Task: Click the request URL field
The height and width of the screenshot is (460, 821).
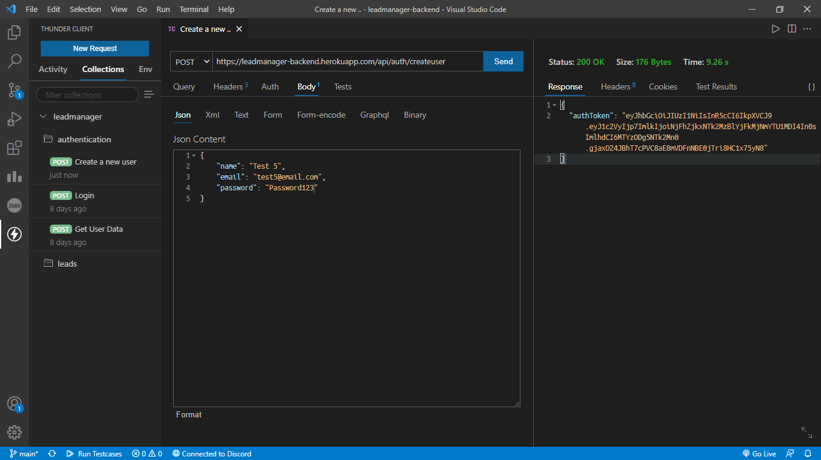Action: [x=348, y=61]
